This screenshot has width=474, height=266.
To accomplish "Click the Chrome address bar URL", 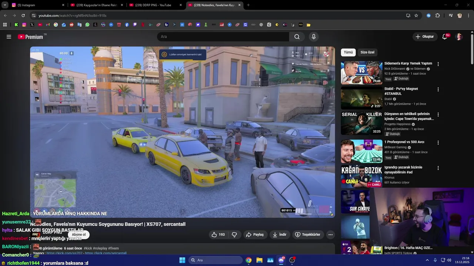I will tap(73, 16).
